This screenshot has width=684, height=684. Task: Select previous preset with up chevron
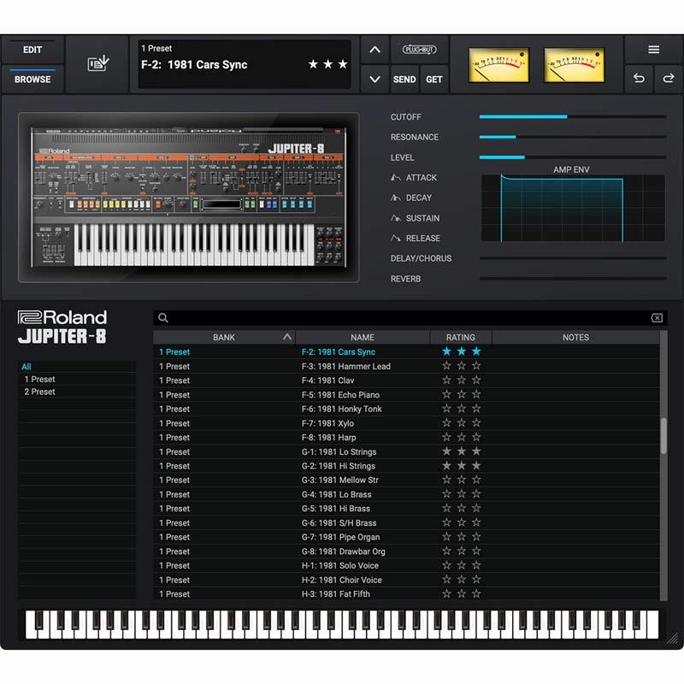(374, 50)
